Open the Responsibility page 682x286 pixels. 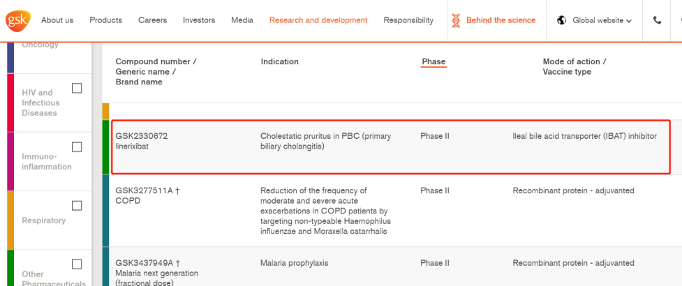click(408, 20)
